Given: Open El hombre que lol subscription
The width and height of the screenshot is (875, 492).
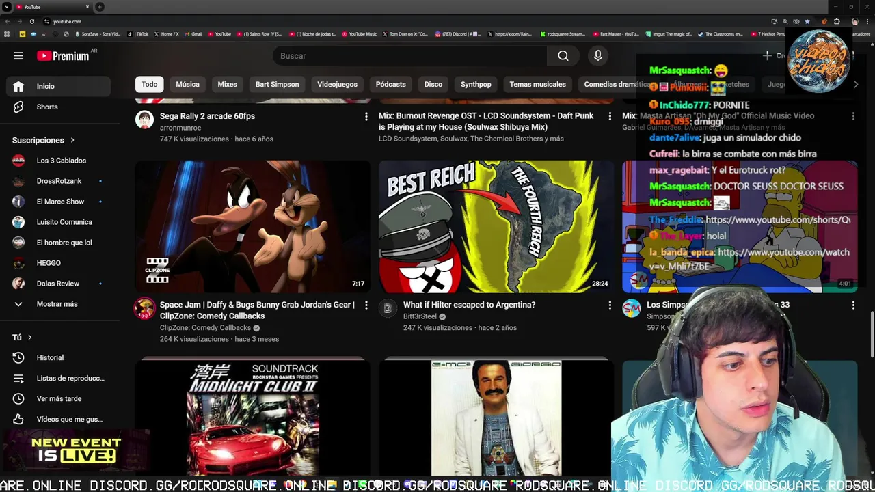Looking at the screenshot, I should (59, 243).
